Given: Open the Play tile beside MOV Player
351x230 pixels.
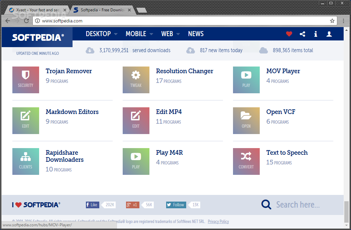Looking at the screenshot, I should tap(246, 80).
